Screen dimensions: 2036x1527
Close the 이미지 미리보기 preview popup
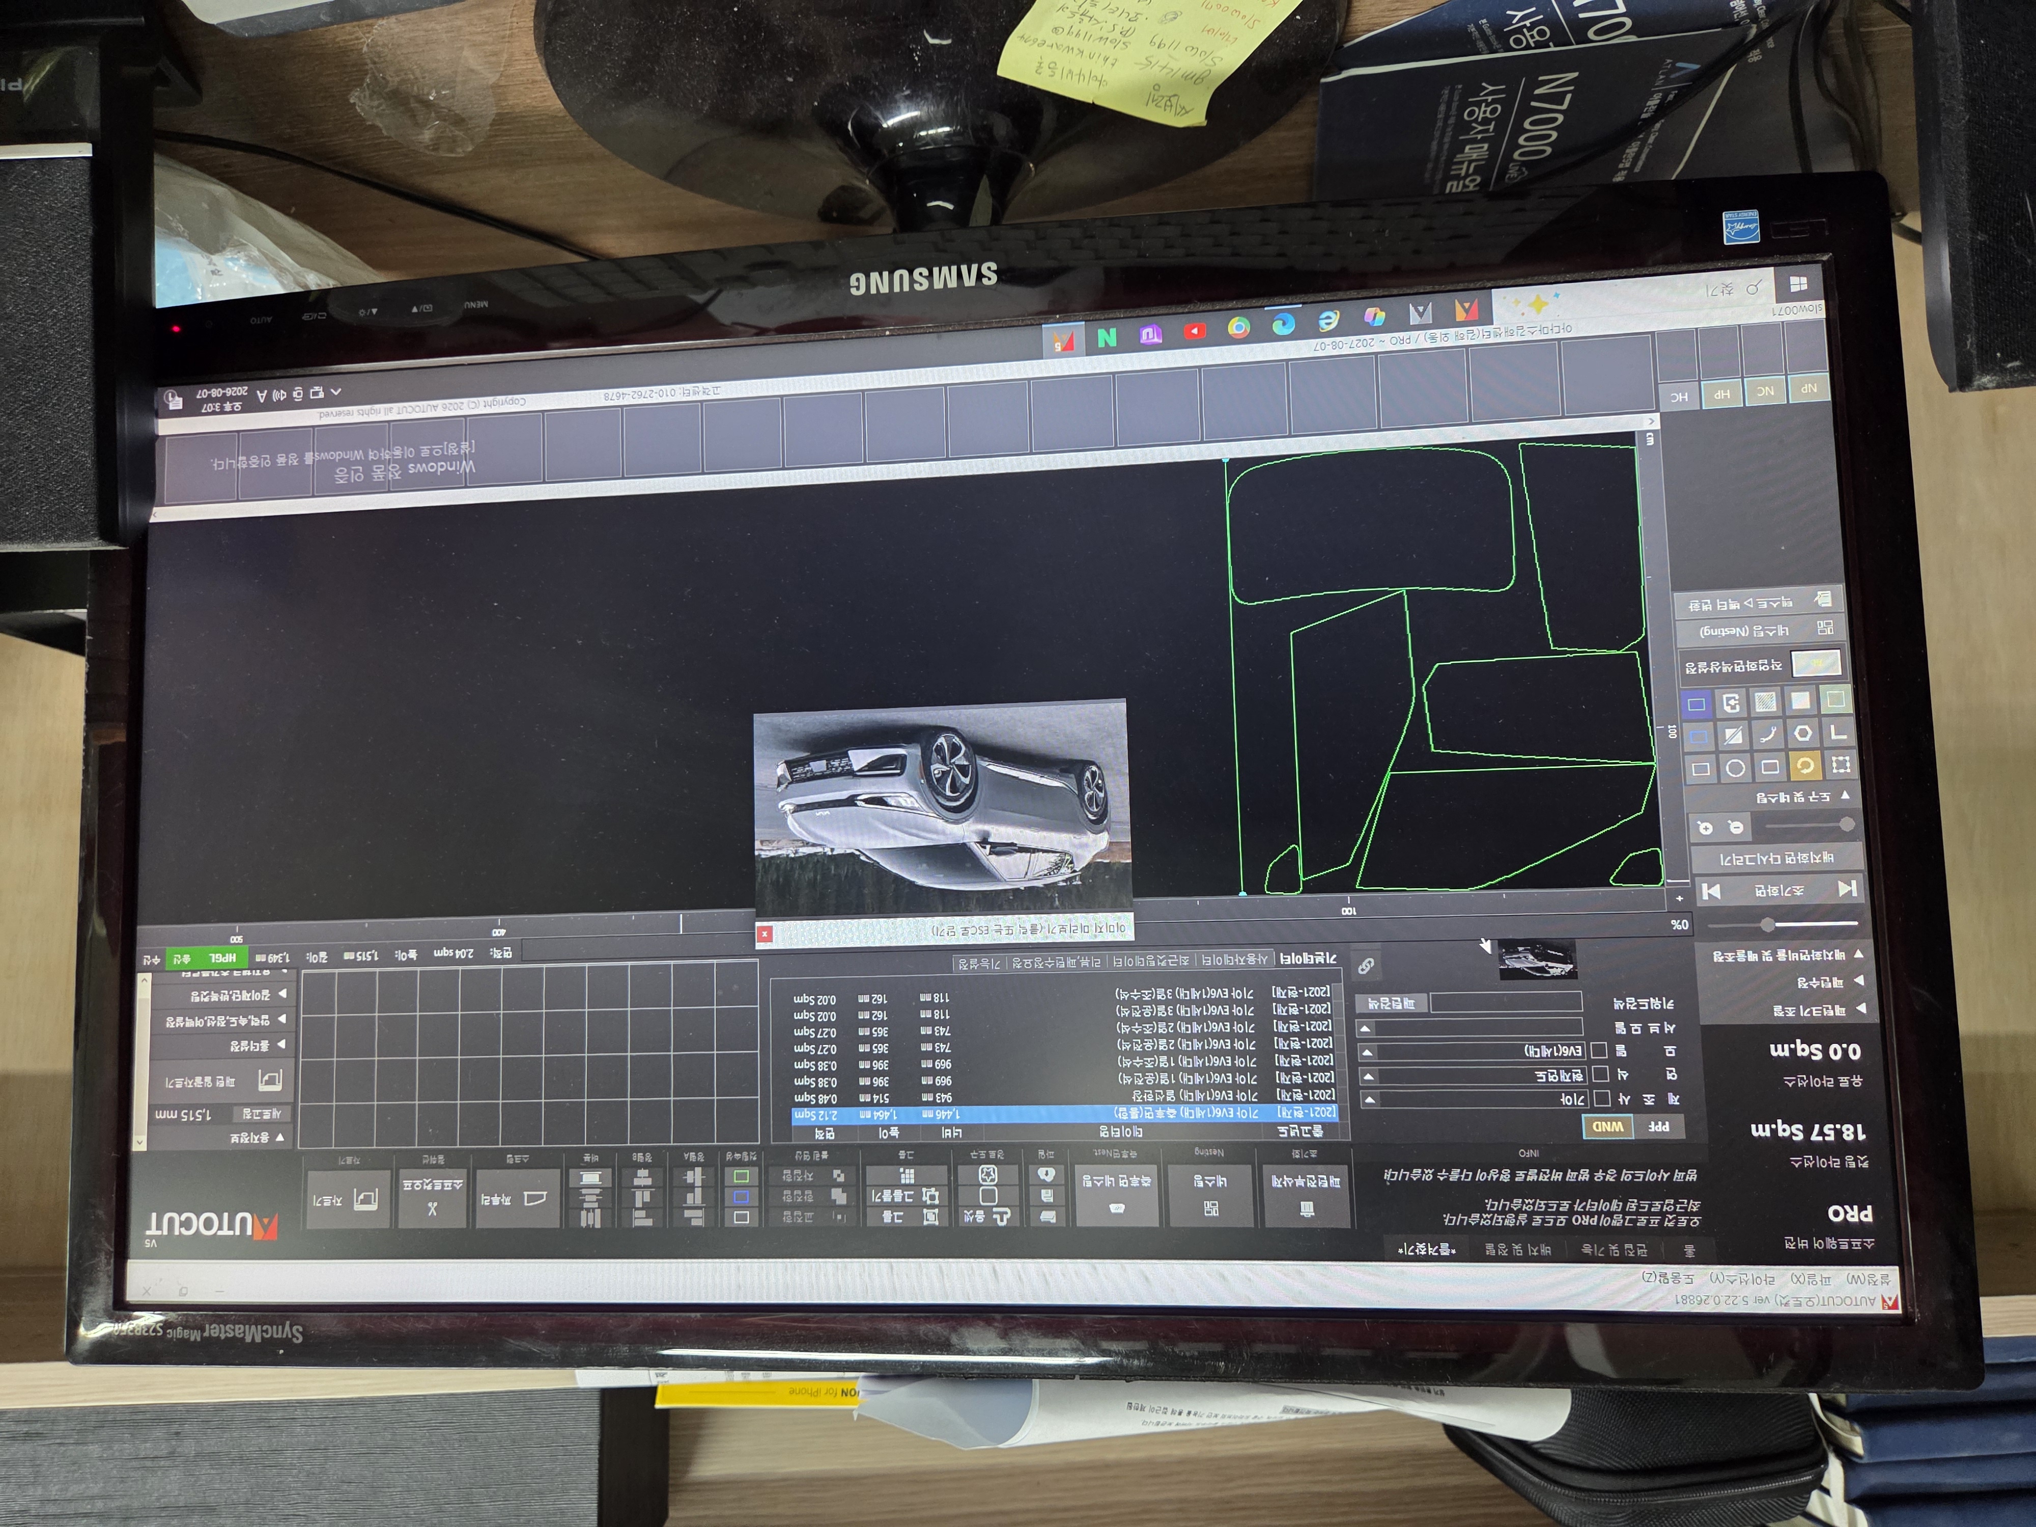[764, 934]
